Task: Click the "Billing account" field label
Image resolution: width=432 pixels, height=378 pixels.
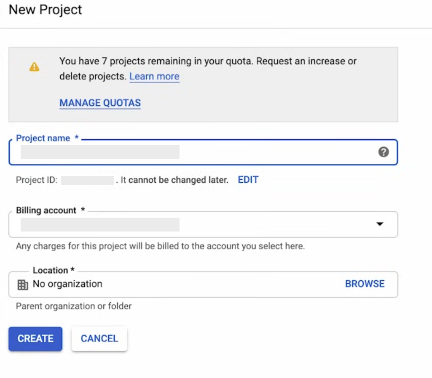Action: point(46,210)
